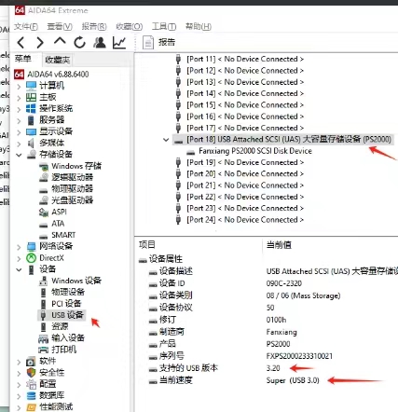
Task: Open the 工具(T) menu
Action: [x=164, y=27]
